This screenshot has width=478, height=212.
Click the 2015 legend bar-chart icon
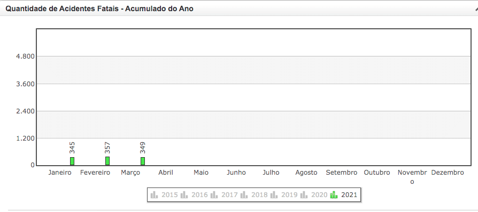(154, 194)
